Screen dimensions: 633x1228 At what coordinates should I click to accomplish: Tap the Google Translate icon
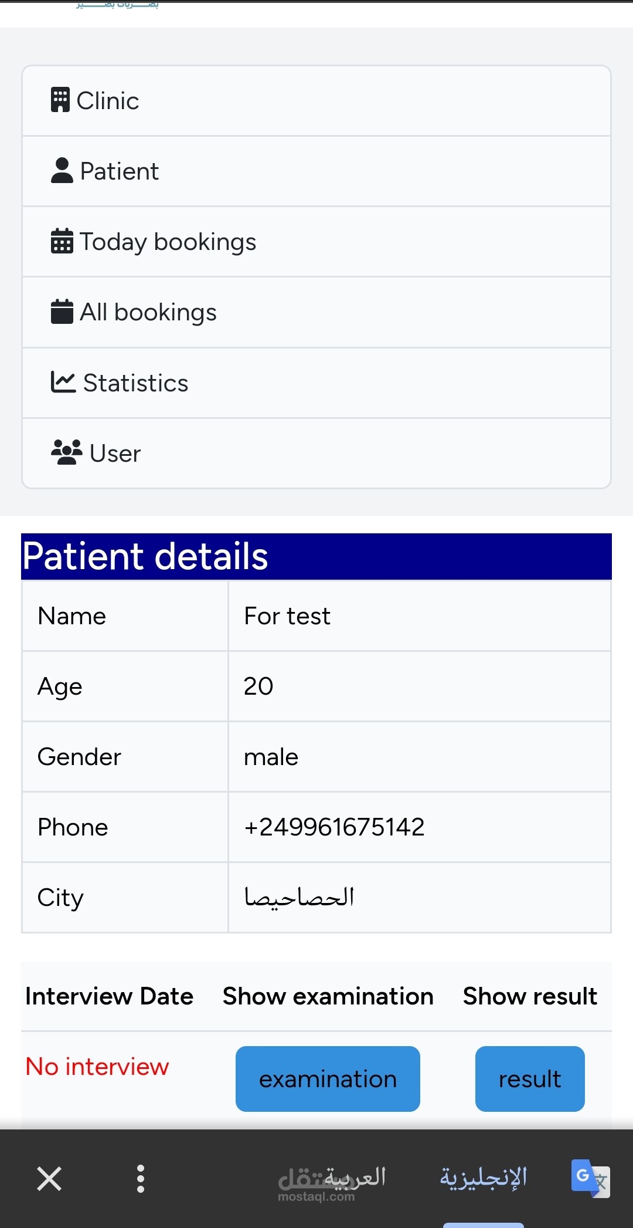pos(590,1178)
